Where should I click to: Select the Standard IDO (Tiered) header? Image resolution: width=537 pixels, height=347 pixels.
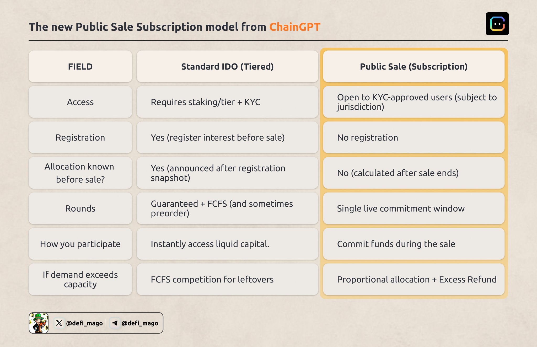[x=227, y=67]
